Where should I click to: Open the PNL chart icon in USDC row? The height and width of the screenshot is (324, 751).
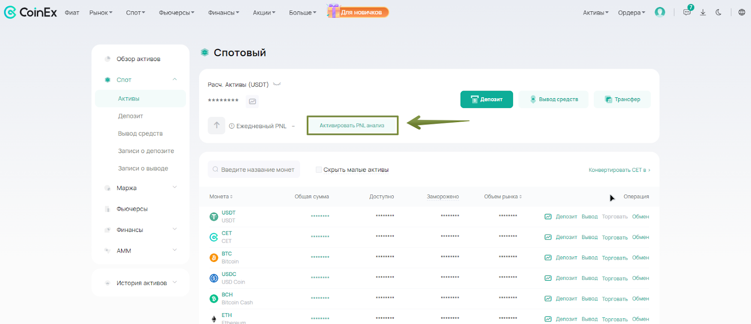tap(548, 278)
